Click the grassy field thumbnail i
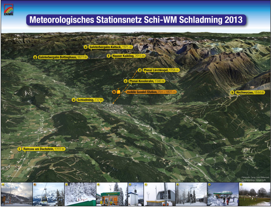Screen dimensions: 271x207 [x=254, y=194]
